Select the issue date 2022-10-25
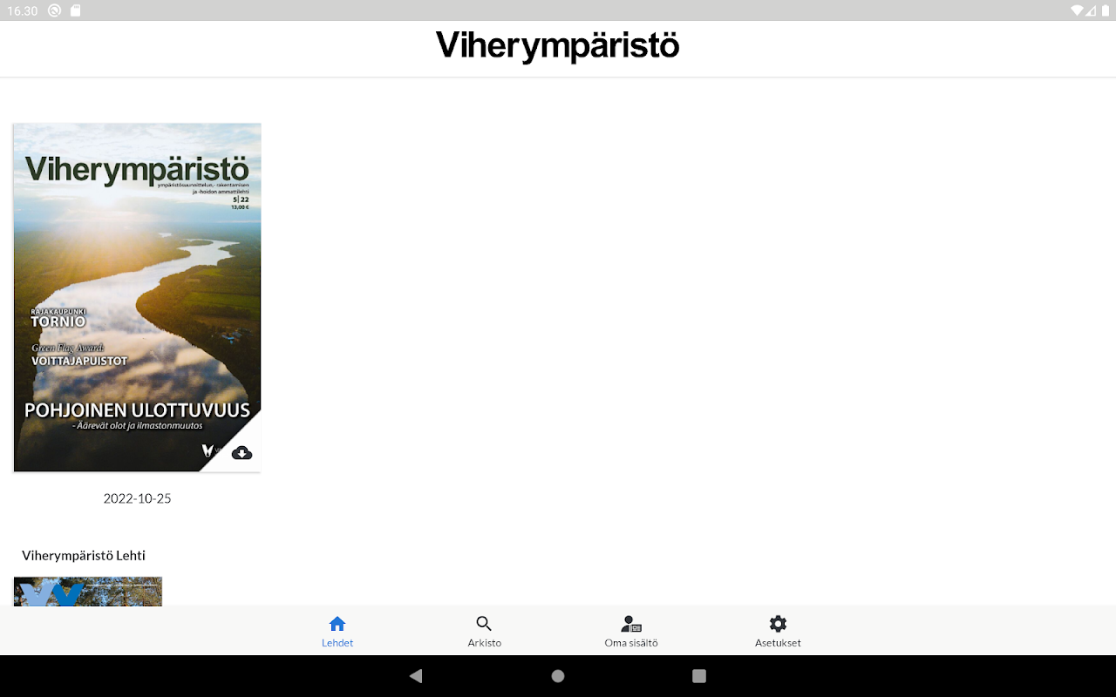Screen dimensions: 1116x697 click(137, 498)
